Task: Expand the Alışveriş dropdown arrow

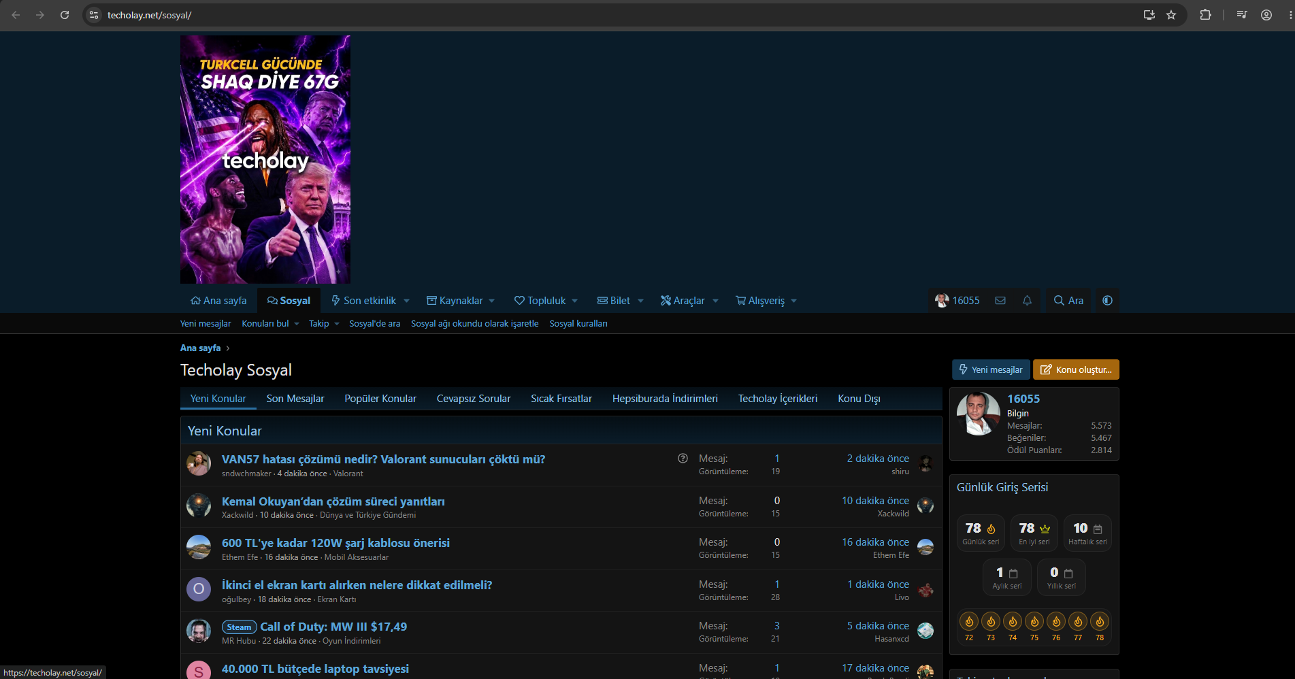Action: pos(793,301)
